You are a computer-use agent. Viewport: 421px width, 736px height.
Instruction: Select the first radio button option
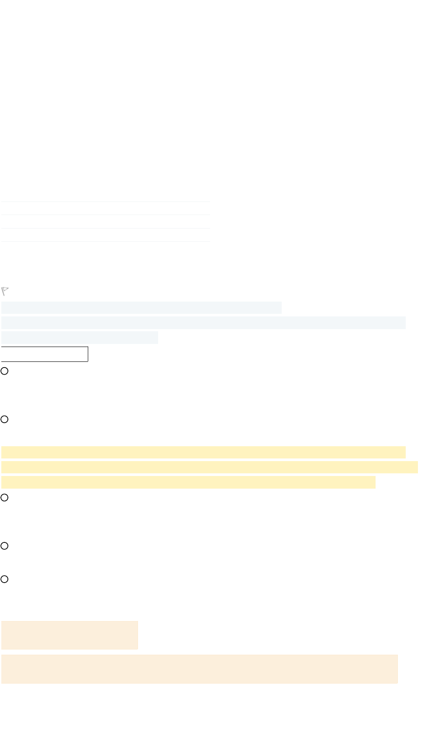pyautogui.click(x=4, y=371)
